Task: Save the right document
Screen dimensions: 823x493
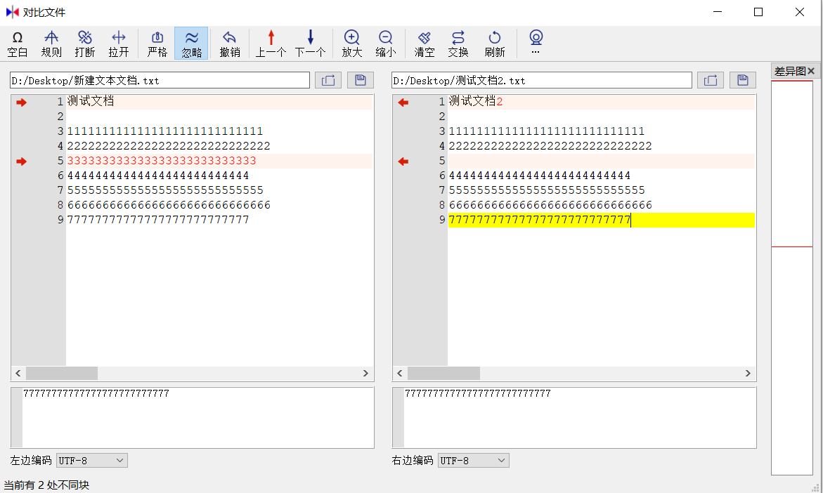Action: [x=743, y=80]
